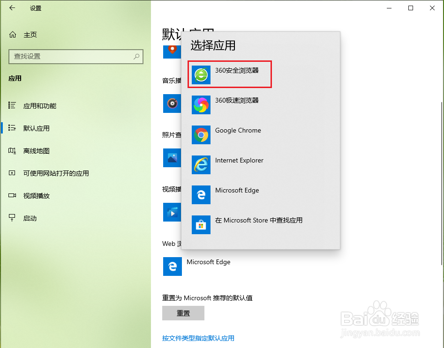Pick Microsoft Edge from the app chooser
444x348 pixels.
pyautogui.click(x=229, y=194)
